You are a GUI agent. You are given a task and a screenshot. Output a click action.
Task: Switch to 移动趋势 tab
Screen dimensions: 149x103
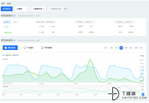[46, 48]
